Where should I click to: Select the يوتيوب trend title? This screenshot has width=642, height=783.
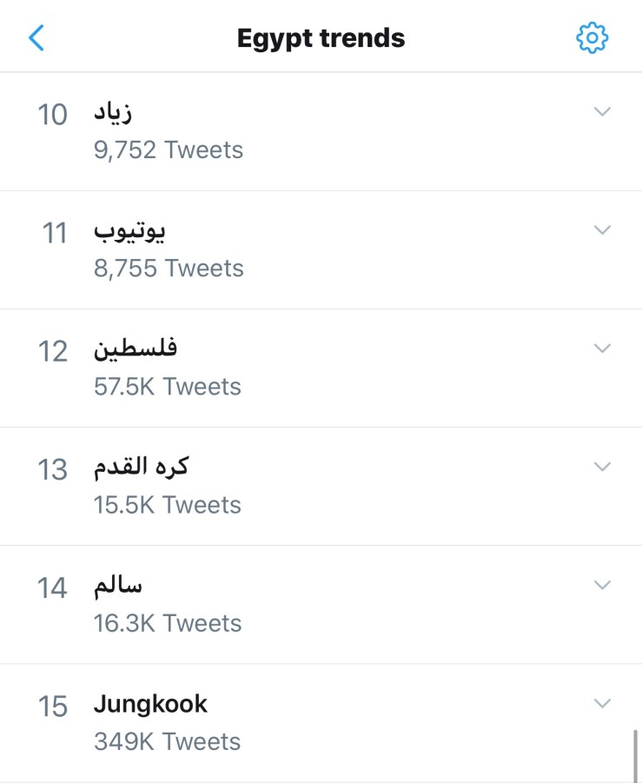129,231
